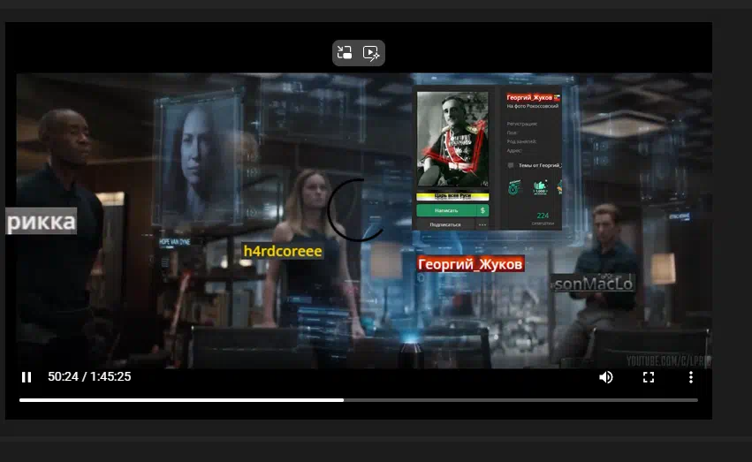Click the red Георгий_Жуков label
The height and width of the screenshot is (462, 752).
coord(470,264)
